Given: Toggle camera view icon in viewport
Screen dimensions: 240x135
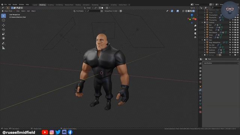Looking at the screenshot, I should click(195, 33).
